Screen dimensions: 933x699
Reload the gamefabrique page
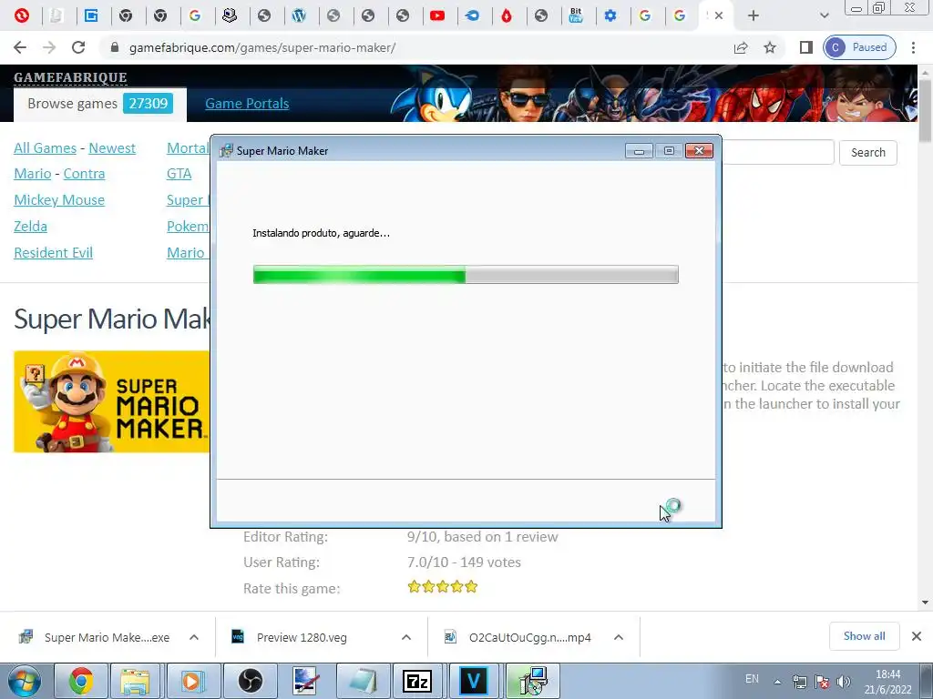point(78,47)
